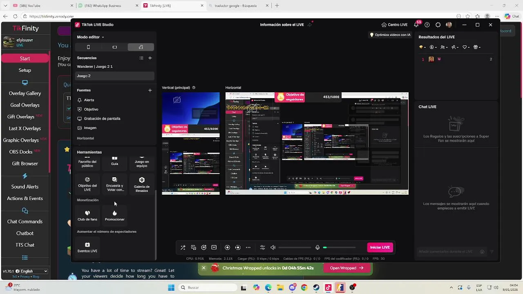Open the Galería de Regalos tool

pos(142,184)
